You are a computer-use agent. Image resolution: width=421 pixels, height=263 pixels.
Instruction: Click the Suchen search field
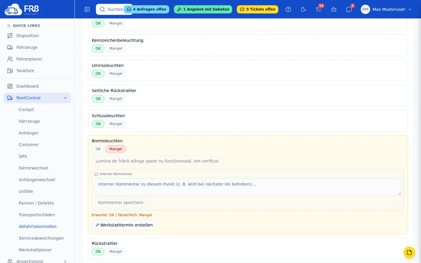point(114,9)
